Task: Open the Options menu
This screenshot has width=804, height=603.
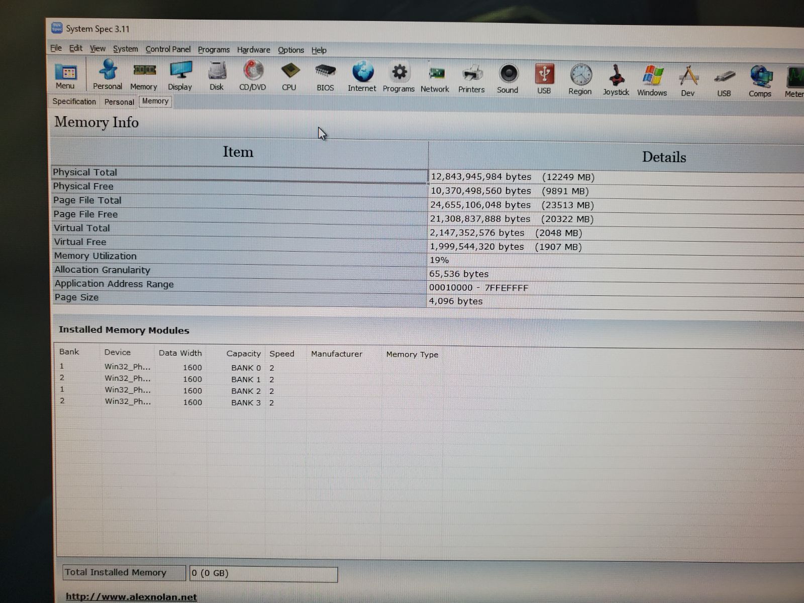Action: tap(291, 50)
